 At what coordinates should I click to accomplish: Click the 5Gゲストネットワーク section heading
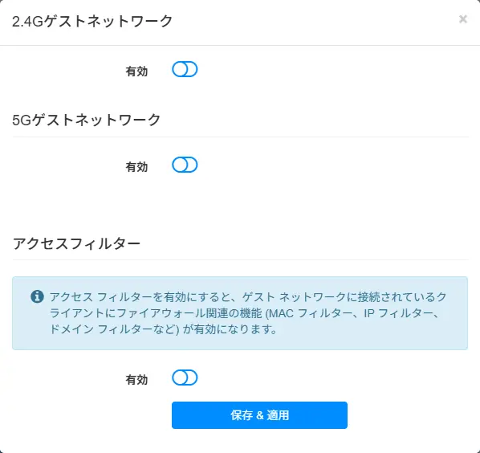click(87, 120)
